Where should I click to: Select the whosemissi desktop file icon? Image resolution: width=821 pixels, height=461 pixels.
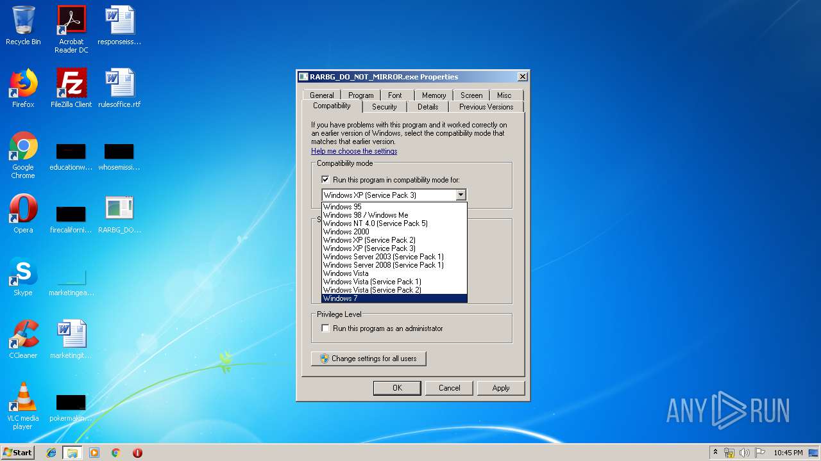point(119,157)
